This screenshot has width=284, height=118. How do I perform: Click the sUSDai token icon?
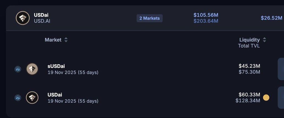click(32, 69)
